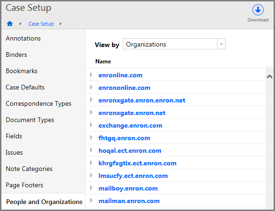Image resolution: width=275 pixels, height=211 pixels.
Task: Select Note Categories in the sidebar
Action: [29, 169]
